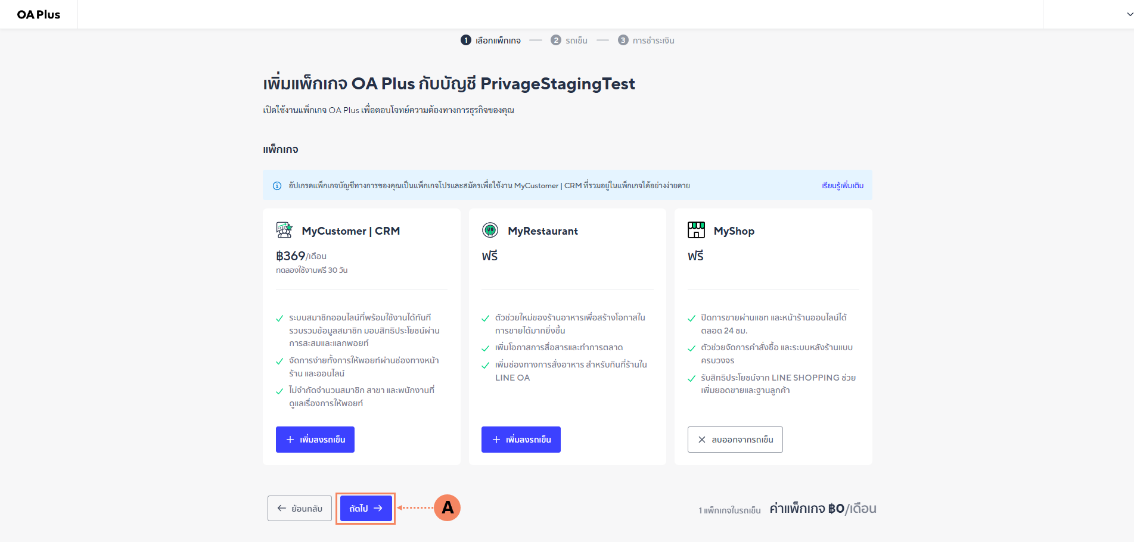
Task: Add MyCustomer CRM to cart
Action: [315, 440]
